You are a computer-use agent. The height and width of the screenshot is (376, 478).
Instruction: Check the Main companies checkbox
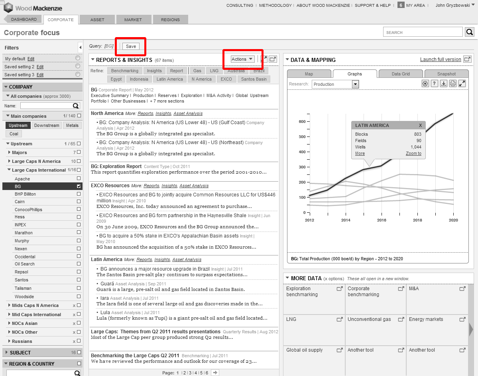[79, 116]
